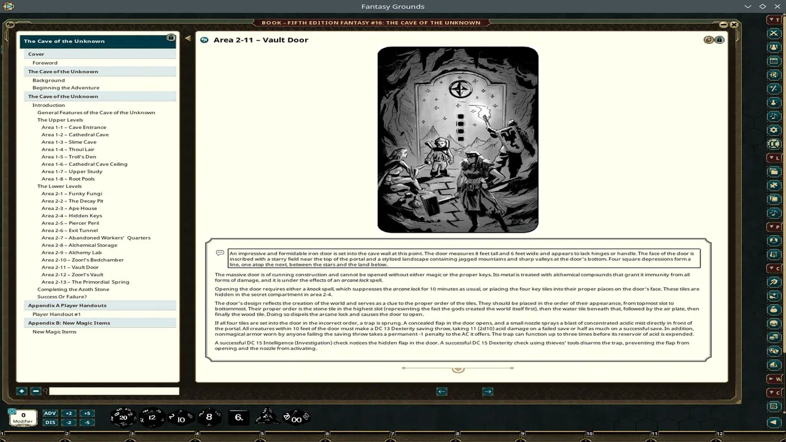Image resolution: width=786 pixels, height=442 pixels.
Task: Open Success Or Failure? link
Action: (x=62, y=297)
